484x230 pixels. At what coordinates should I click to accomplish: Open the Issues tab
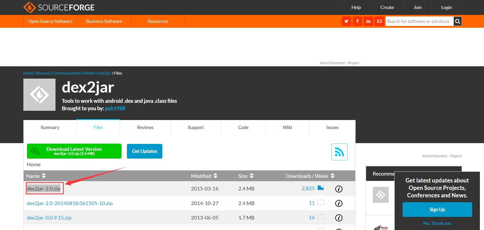point(332,127)
